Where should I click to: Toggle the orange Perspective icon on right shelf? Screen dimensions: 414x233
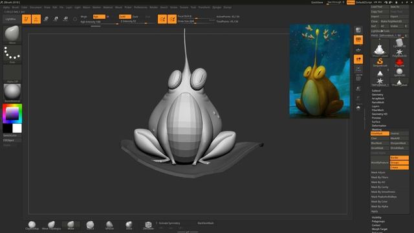point(358,40)
